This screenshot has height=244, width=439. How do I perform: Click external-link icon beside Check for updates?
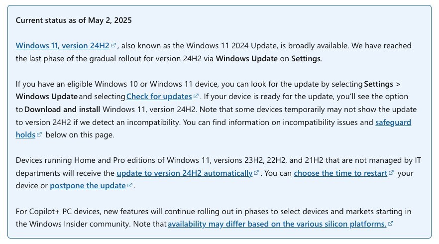[196, 96]
